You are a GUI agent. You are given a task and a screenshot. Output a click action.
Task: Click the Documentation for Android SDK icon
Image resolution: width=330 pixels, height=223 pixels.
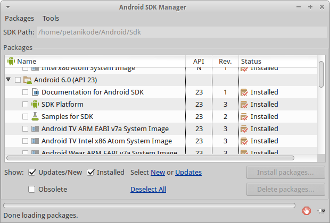(35, 92)
